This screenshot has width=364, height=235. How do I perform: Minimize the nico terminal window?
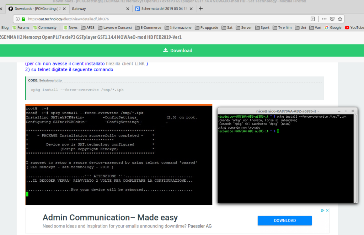pos(339,111)
